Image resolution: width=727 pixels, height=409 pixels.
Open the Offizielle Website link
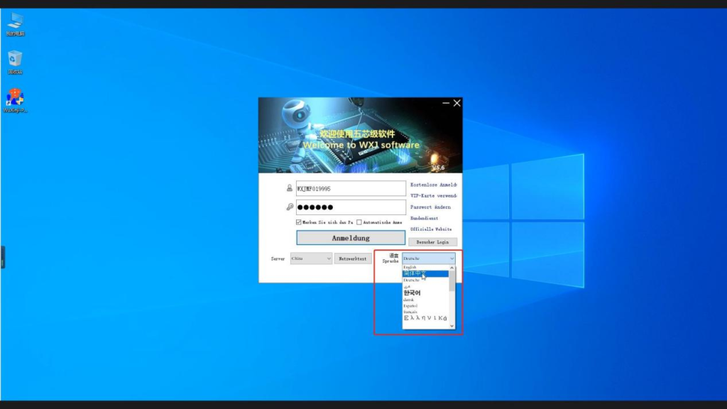431,229
